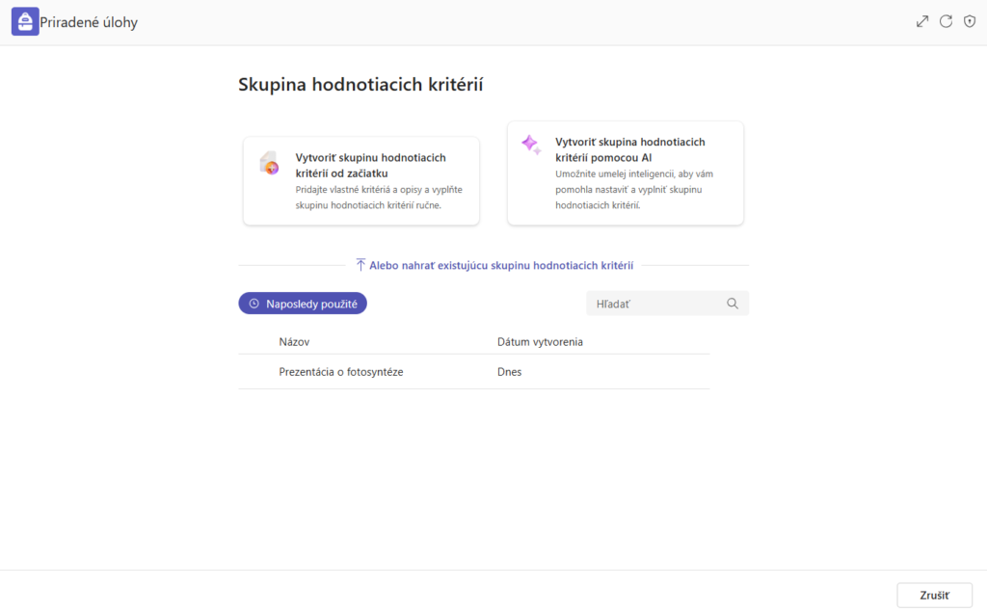
Task: Focus the Hľadať search field
Action: coord(667,304)
